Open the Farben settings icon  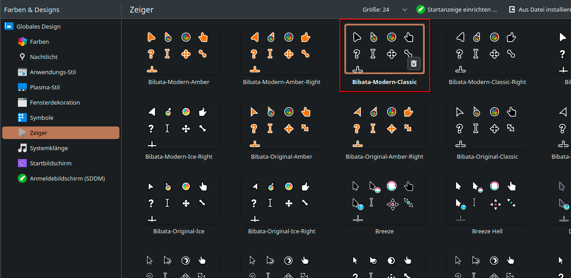coord(22,42)
